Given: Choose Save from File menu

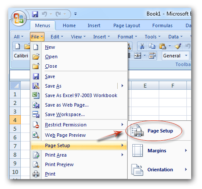Looking at the screenshot, I should (79, 76).
